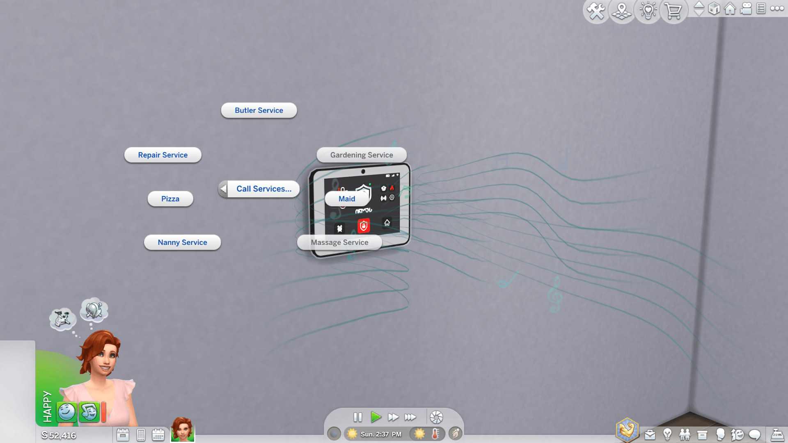Click the HAPPY emotion label

(x=47, y=406)
